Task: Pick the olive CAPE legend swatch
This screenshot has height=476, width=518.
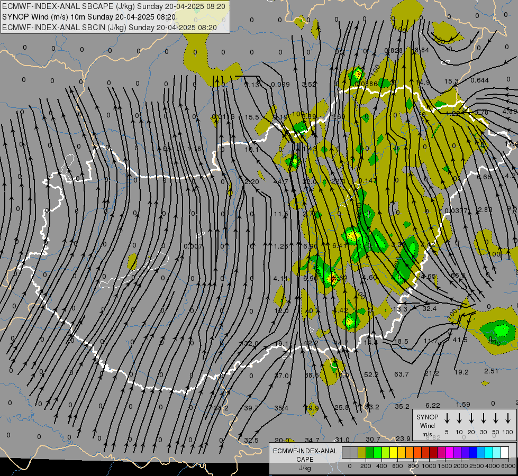Action: pyautogui.click(x=362, y=452)
